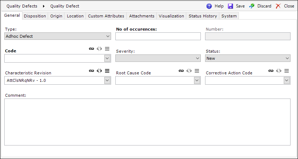Discard changes to the defect
Viewport: 298px width, 159px height.
pos(260,6)
